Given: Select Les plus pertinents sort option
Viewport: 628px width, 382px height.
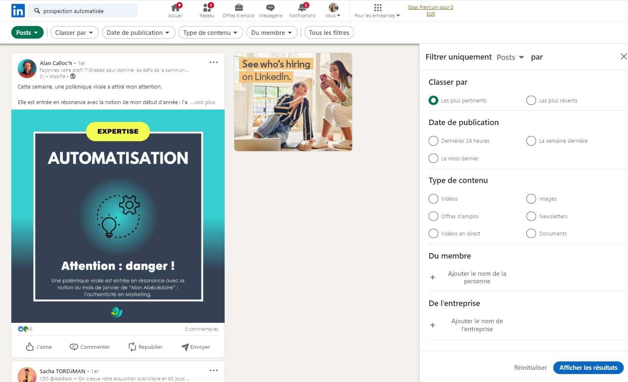Looking at the screenshot, I should tap(433, 100).
